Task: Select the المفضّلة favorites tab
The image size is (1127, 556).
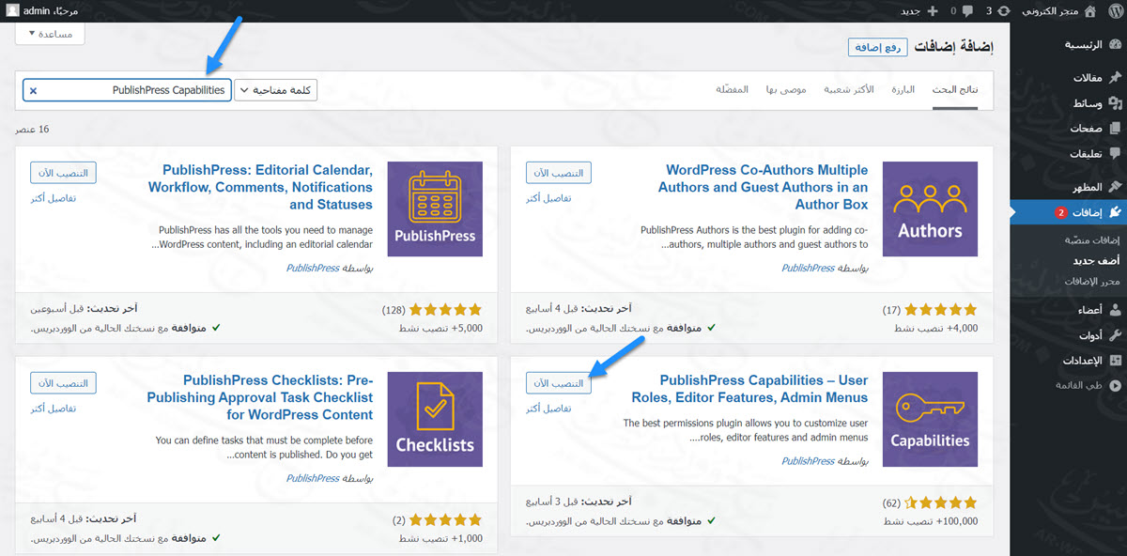Action: point(732,89)
